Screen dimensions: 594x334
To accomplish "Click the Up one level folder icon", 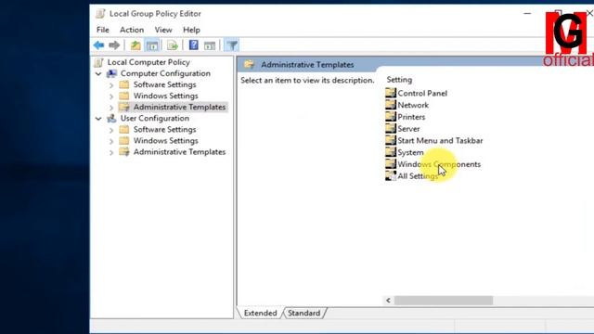I will tap(136, 45).
